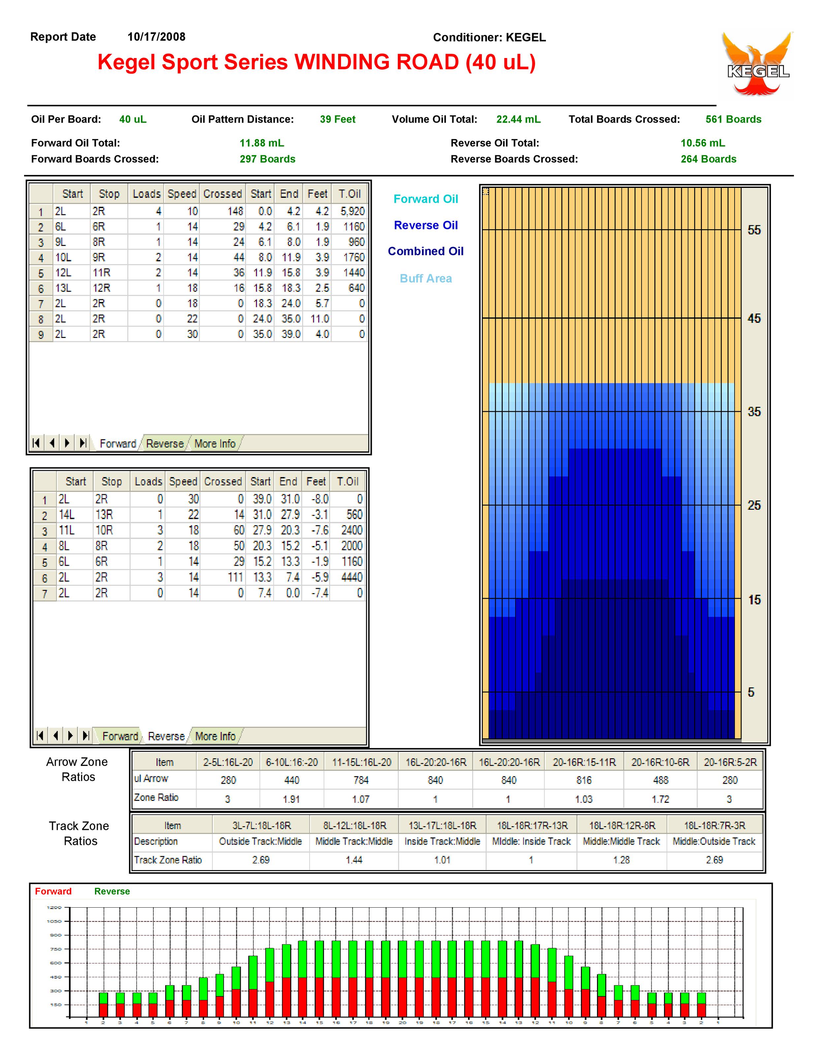Go to previous record in Reverse table navigator

click(x=56, y=735)
